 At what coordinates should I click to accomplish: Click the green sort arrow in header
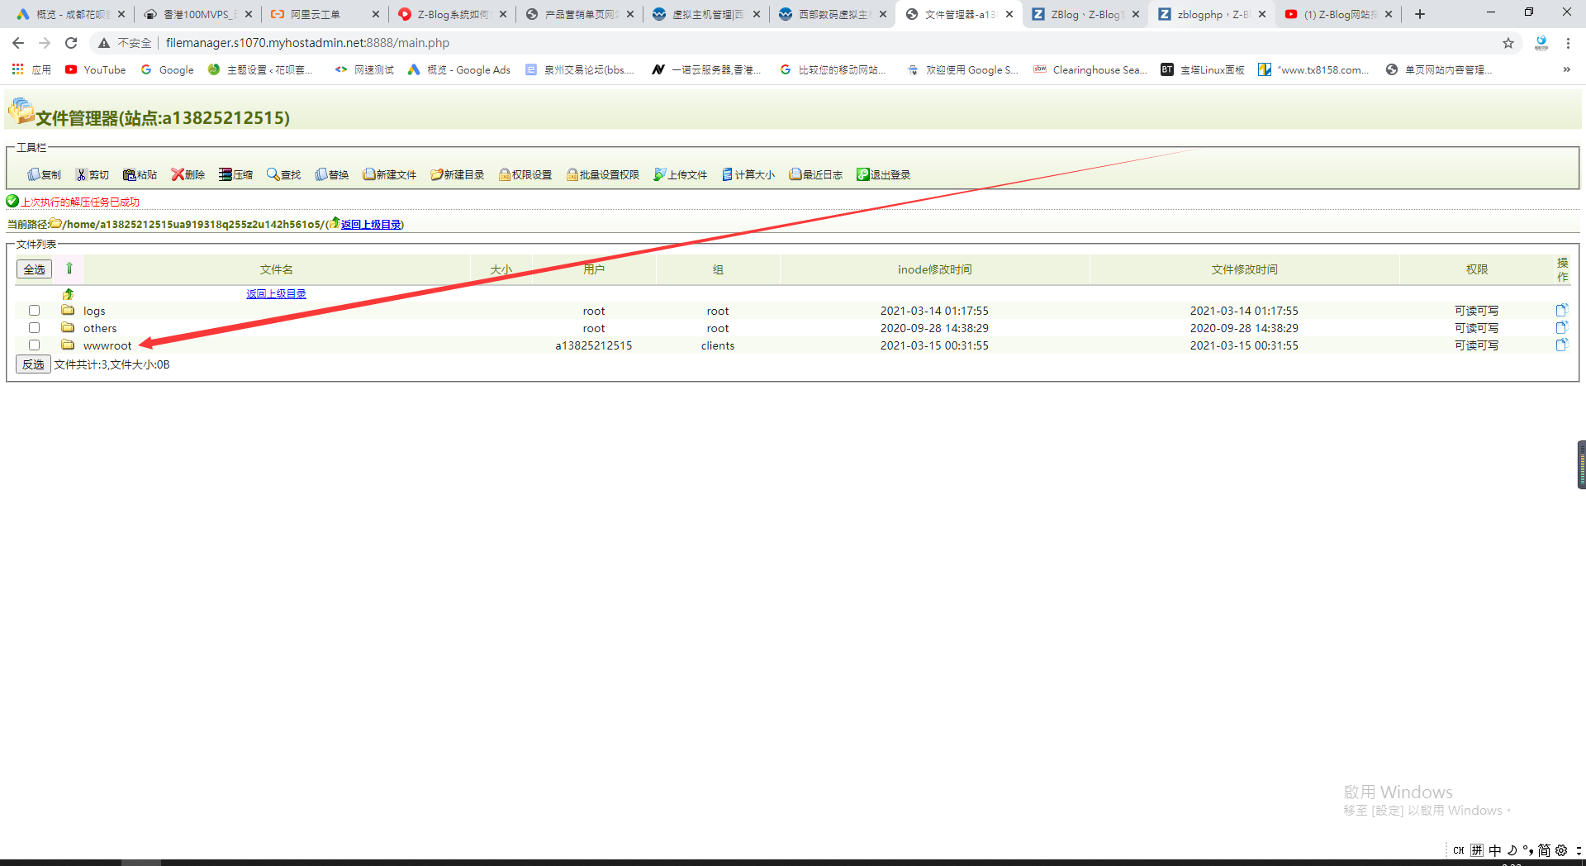coord(69,269)
